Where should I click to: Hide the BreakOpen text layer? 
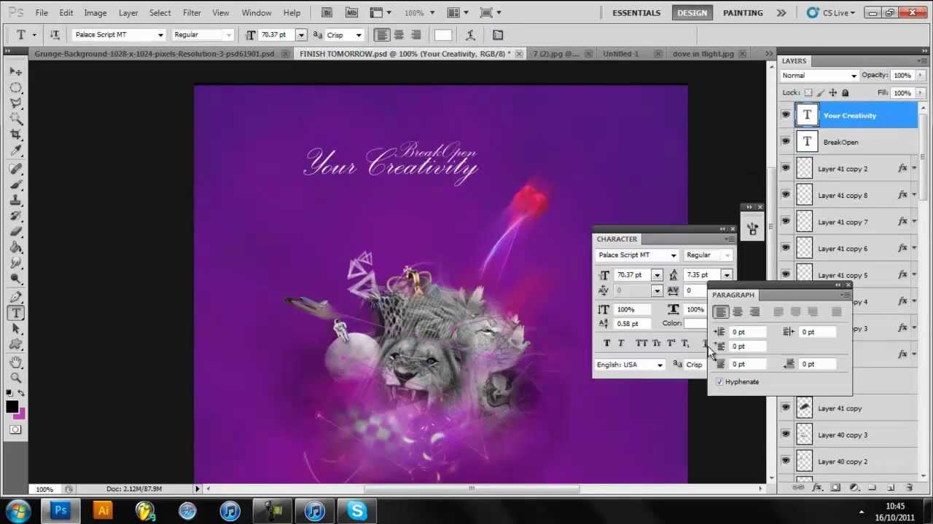tap(785, 142)
